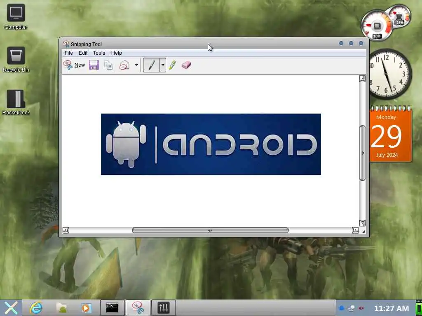Click the volume speaker tray icon
Viewport: 422px width, 316px height.
(x=361, y=308)
